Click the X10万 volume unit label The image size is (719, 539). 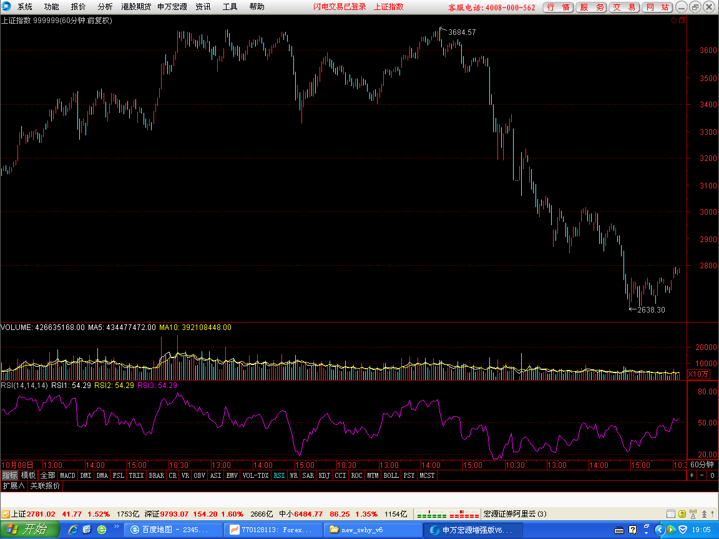pyautogui.click(x=698, y=374)
